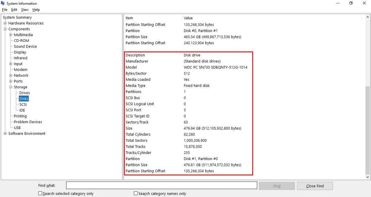
Task: Select the Bytes/Sector row
Action: 158,73
